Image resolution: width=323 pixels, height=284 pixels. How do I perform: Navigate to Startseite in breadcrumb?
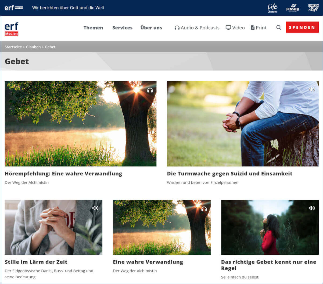click(x=13, y=47)
